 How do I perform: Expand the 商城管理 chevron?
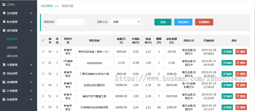pyautogui.click(x=31, y=82)
